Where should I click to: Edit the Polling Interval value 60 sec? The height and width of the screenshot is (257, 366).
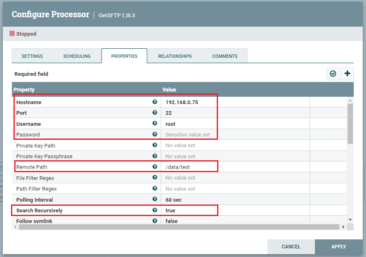click(x=235, y=200)
